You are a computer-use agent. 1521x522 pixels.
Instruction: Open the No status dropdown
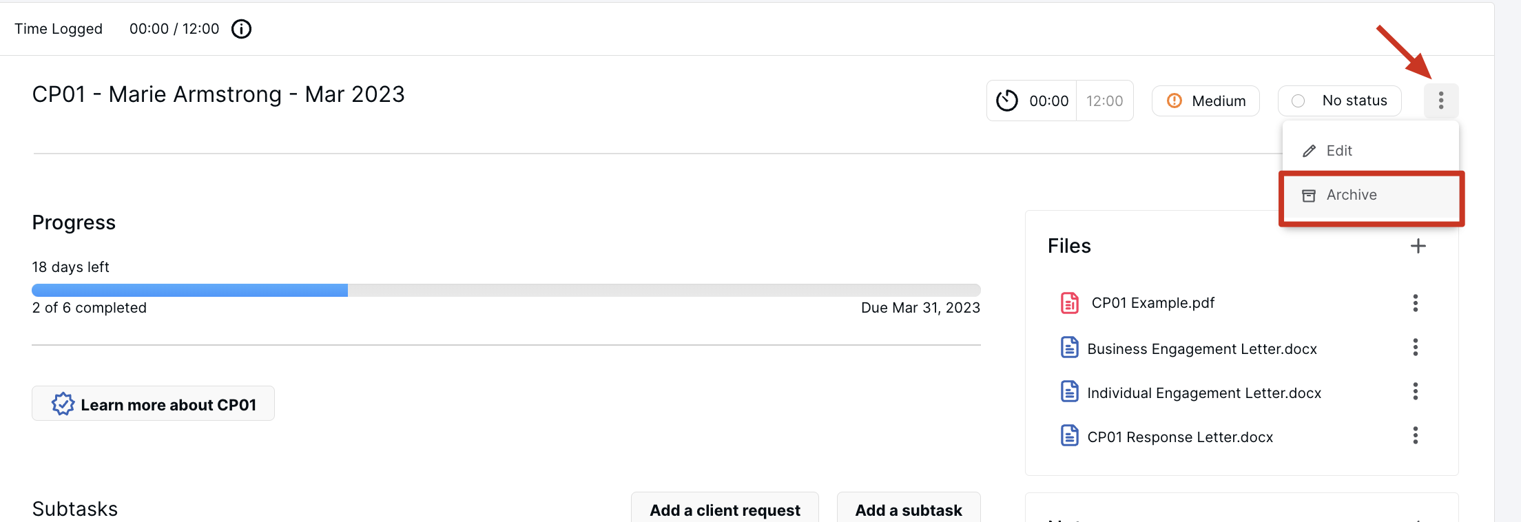[x=1340, y=101]
